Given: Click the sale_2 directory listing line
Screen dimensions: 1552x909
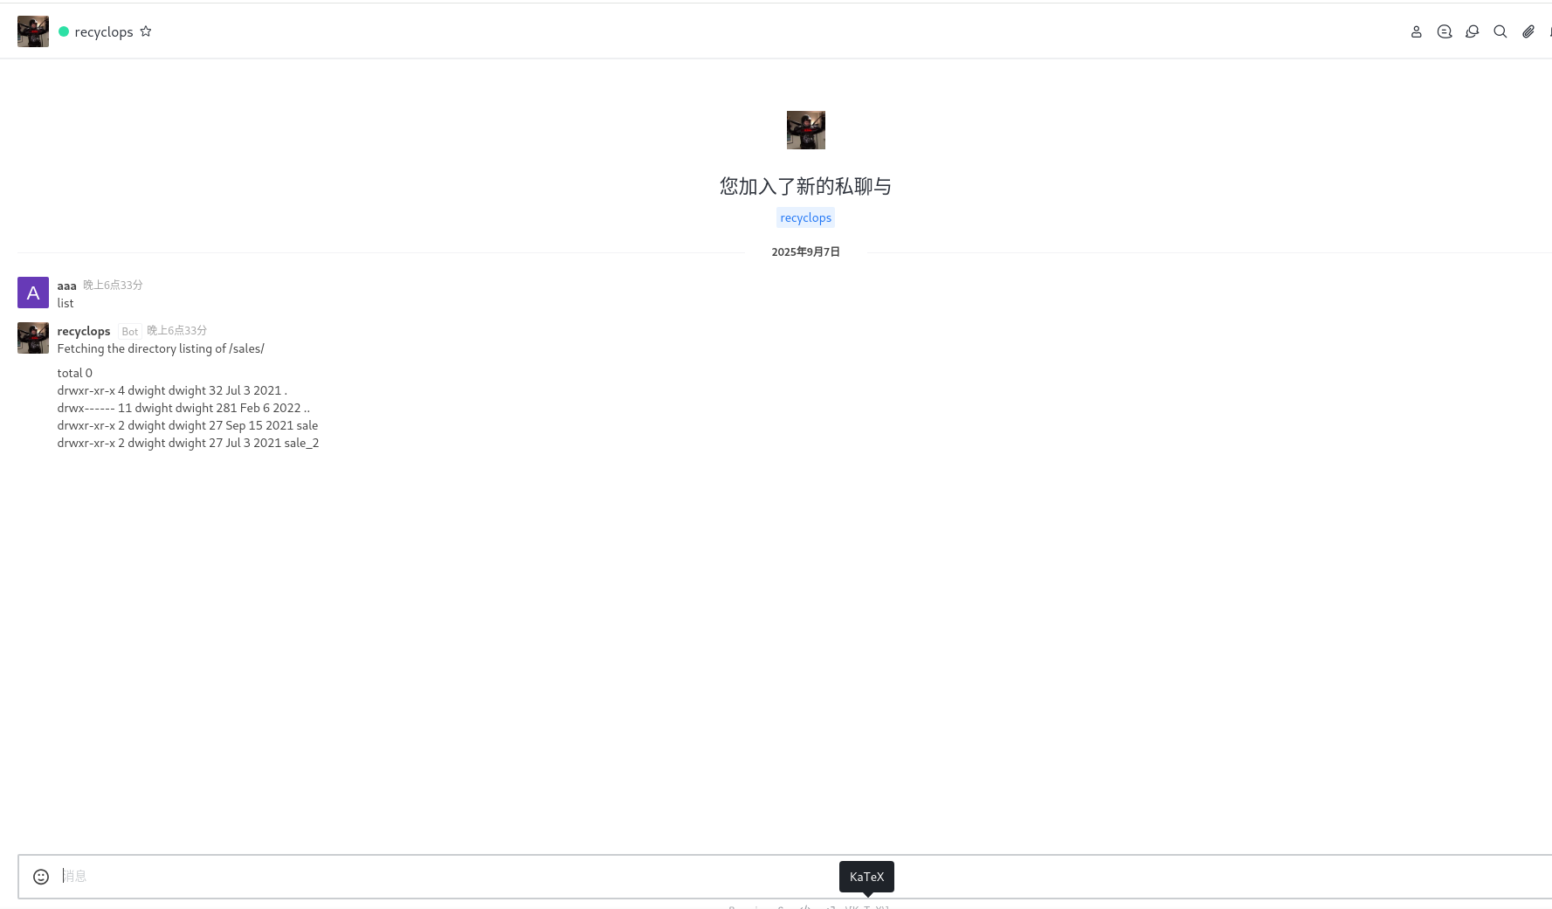Looking at the screenshot, I should 188,443.
